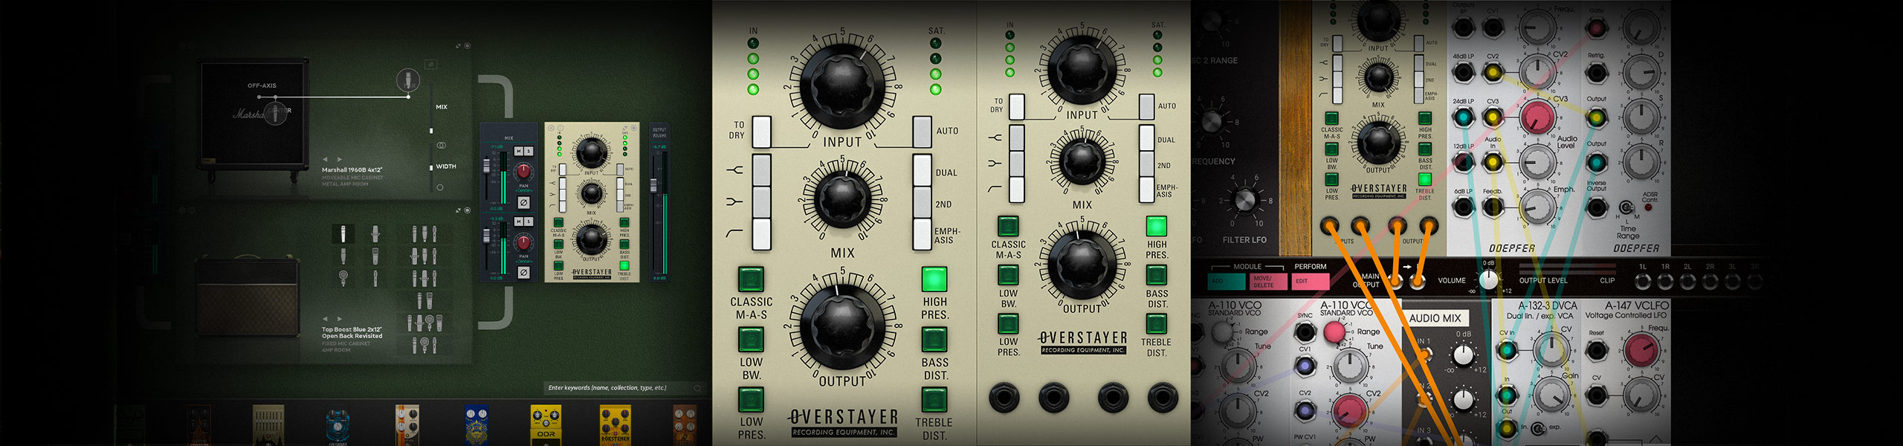Select the yellow ODR pedal thumbnail

pos(546,424)
